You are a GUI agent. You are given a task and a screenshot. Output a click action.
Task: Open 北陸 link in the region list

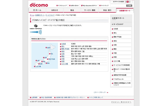click(63, 54)
